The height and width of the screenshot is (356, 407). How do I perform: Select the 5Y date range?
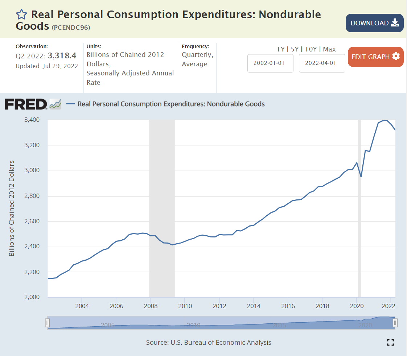click(294, 49)
